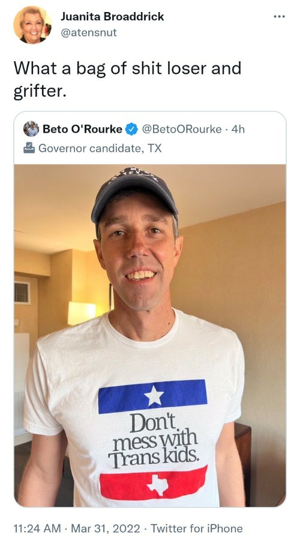Open the quoted tweet card header

pos(150,138)
